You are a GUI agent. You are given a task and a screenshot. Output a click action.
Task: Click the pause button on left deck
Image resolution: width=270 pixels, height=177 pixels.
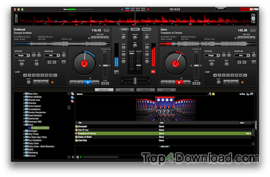tap(81, 83)
